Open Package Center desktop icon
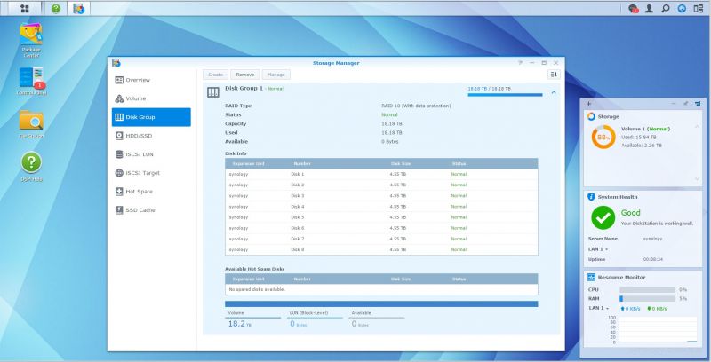The width and height of the screenshot is (711, 362). (x=31, y=40)
